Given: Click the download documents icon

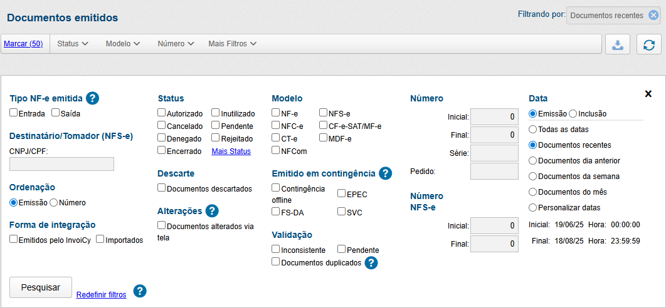Looking at the screenshot, I should pos(618,44).
